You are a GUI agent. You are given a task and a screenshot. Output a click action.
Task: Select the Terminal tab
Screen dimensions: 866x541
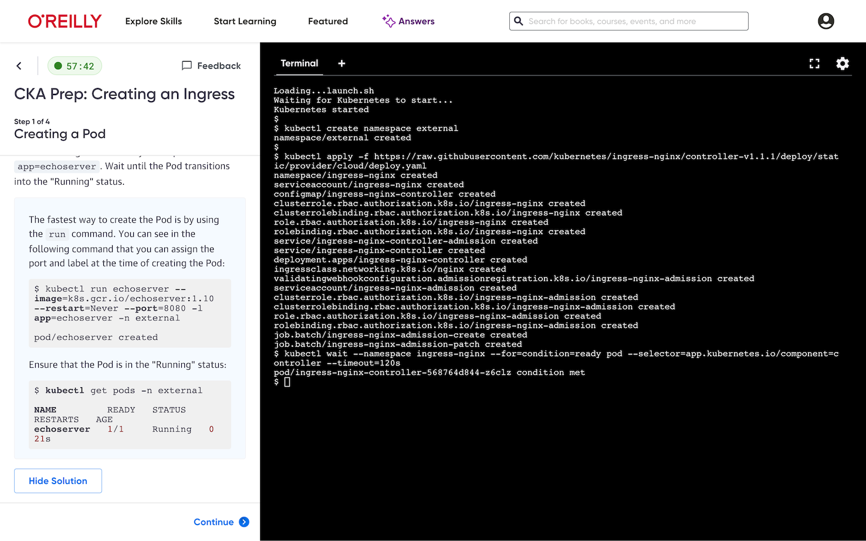click(x=299, y=63)
